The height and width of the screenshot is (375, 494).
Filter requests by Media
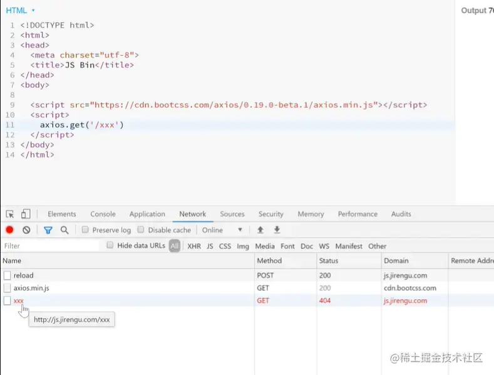[x=265, y=246]
